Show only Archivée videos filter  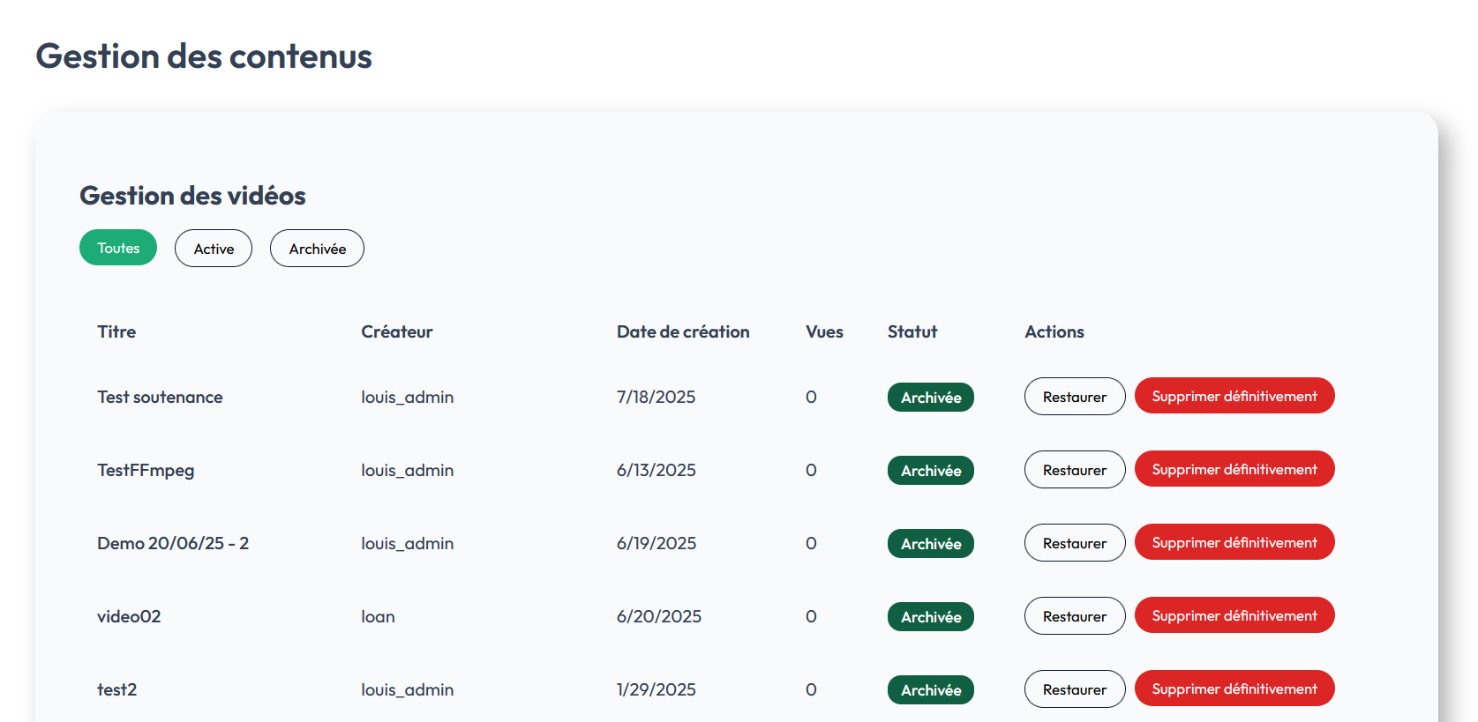[x=317, y=249]
